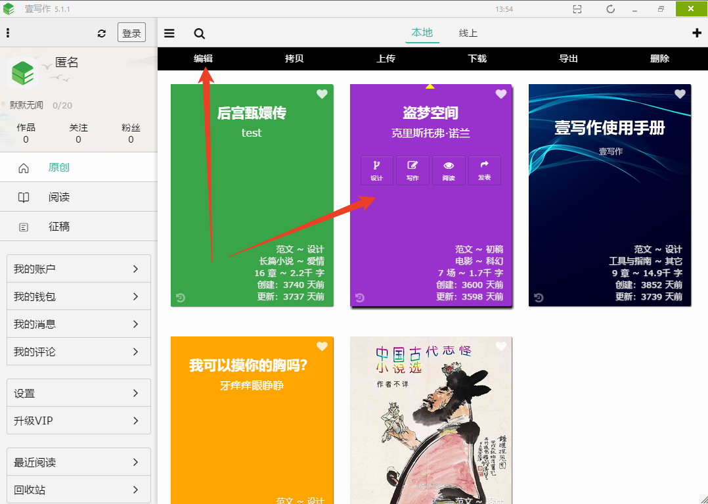This screenshot has height=504, width=708.
Task: Click the 匿名 username text
Action: [67, 62]
